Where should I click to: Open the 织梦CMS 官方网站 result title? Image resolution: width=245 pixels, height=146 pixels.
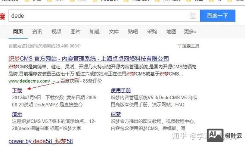(89, 59)
